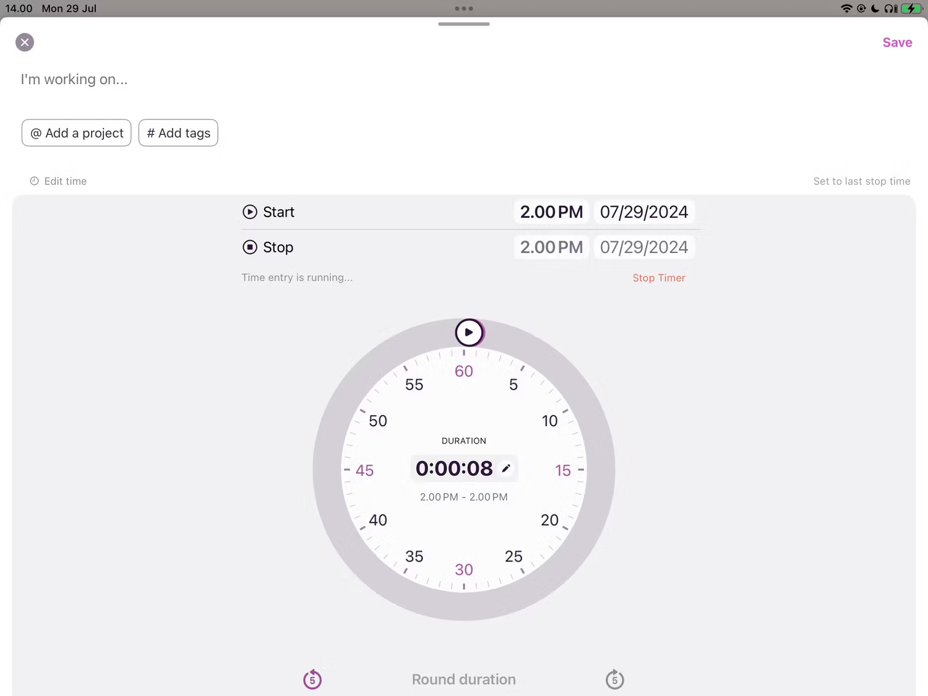928x696 pixels.
Task: Open the Start date picker 07/29/2024
Action: point(644,212)
